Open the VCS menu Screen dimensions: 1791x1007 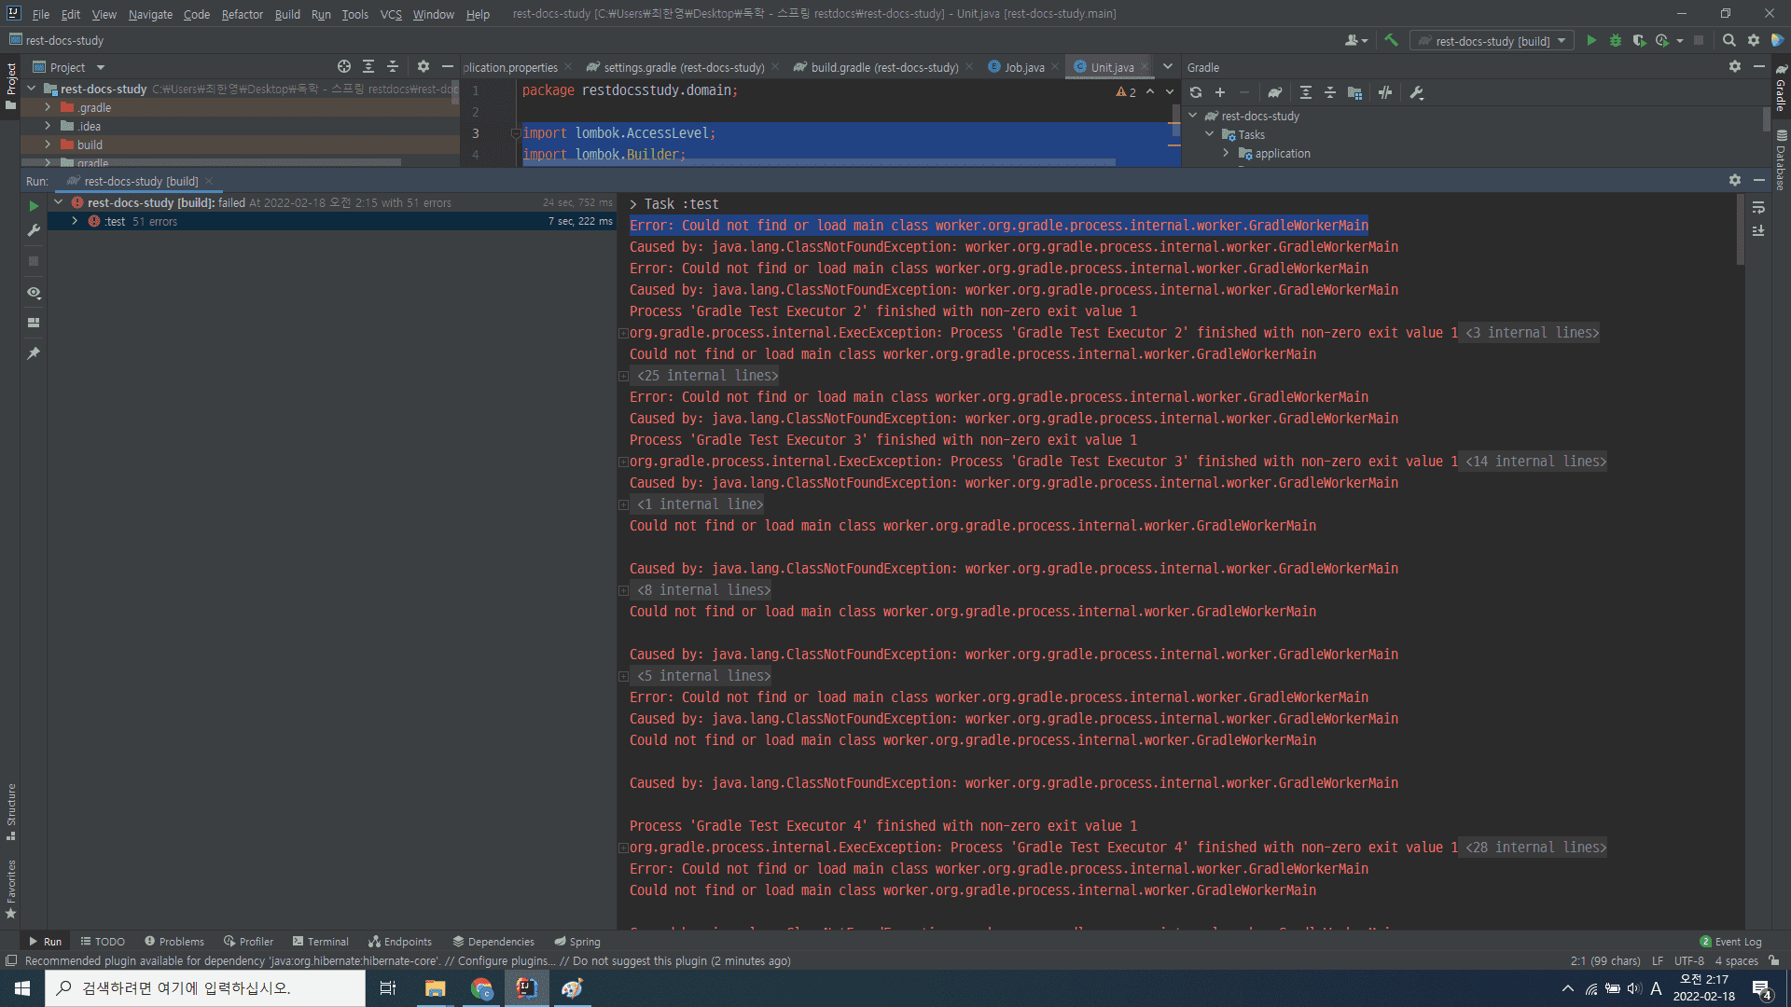(391, 14)
